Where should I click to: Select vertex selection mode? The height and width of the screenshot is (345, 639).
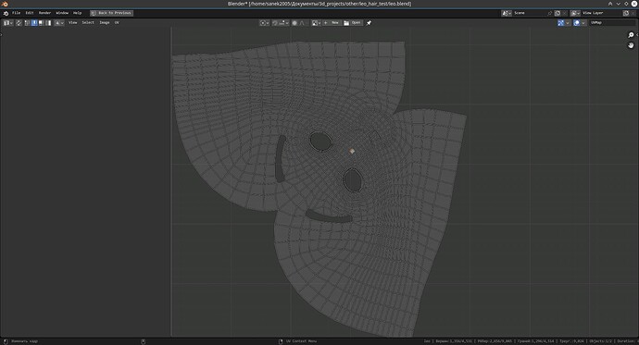tap(27, 23)
